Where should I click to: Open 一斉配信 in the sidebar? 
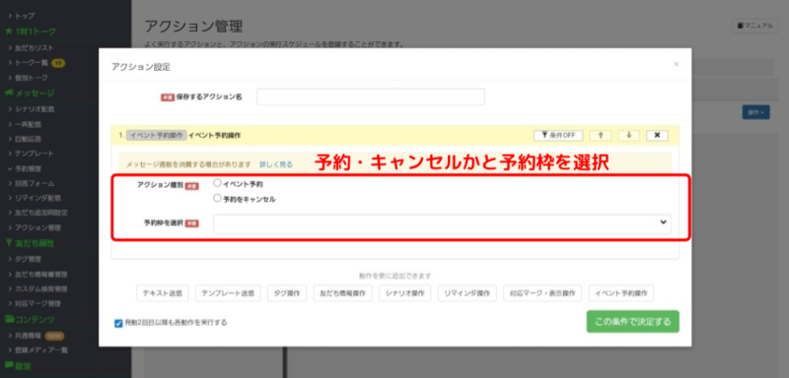[x=29, y=124]
